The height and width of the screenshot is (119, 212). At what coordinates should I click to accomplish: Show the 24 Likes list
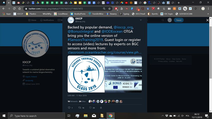82,101
